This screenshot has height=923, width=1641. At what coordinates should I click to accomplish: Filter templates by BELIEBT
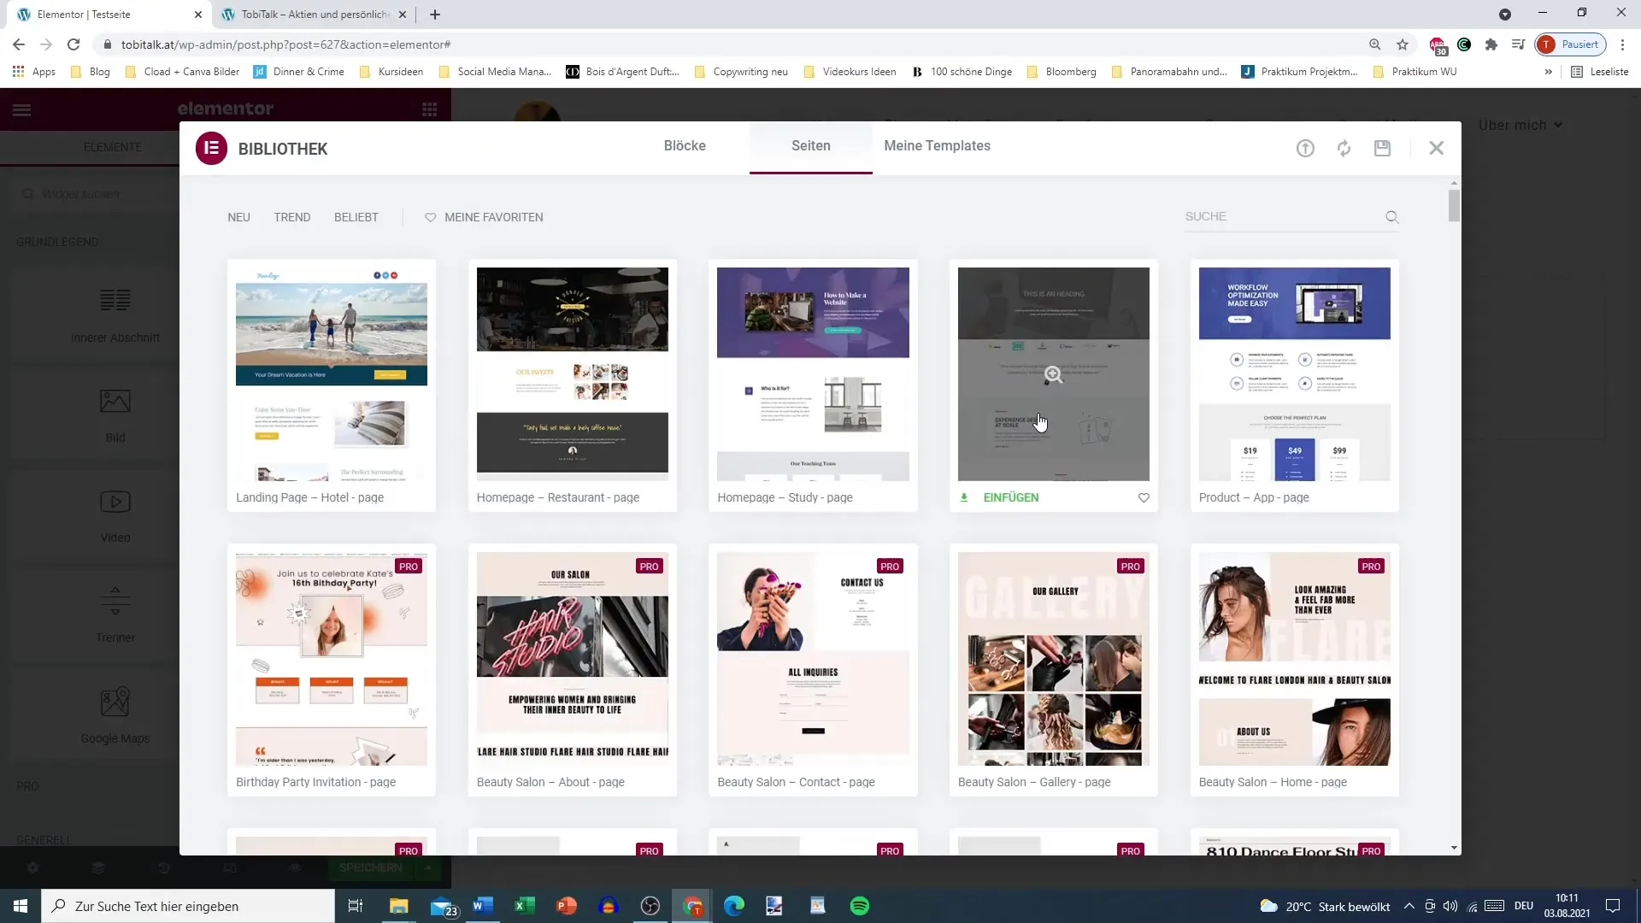pyautogui.click(x=356, y=217)
